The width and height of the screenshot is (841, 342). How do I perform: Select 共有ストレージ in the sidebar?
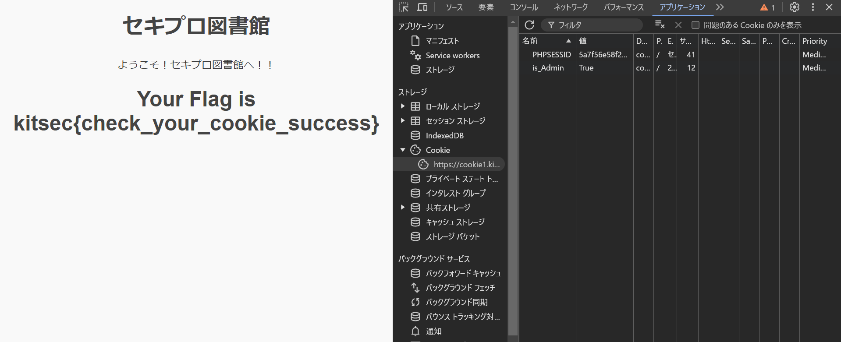pyautogui.click(x=448, y=208)
